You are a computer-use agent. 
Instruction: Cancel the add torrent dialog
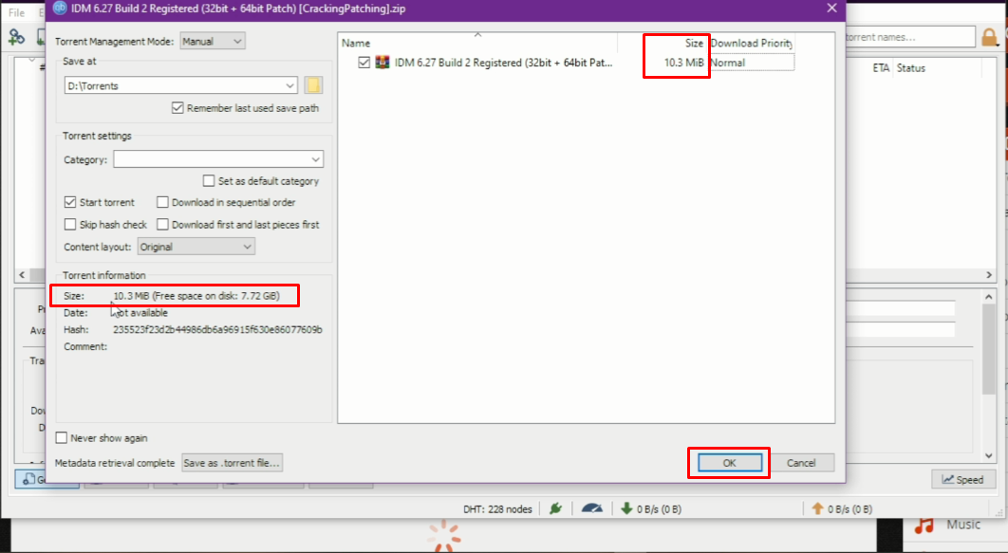click(801, 463)
